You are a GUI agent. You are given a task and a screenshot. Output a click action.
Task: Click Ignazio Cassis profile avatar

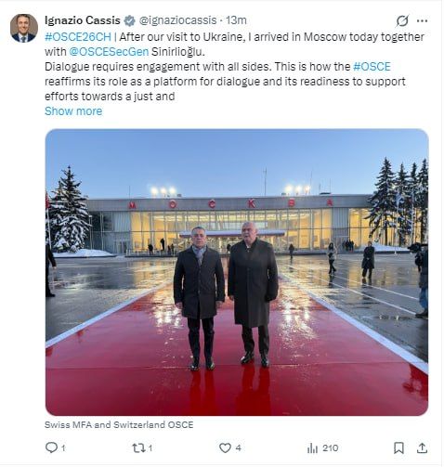[x=24, y=28]
